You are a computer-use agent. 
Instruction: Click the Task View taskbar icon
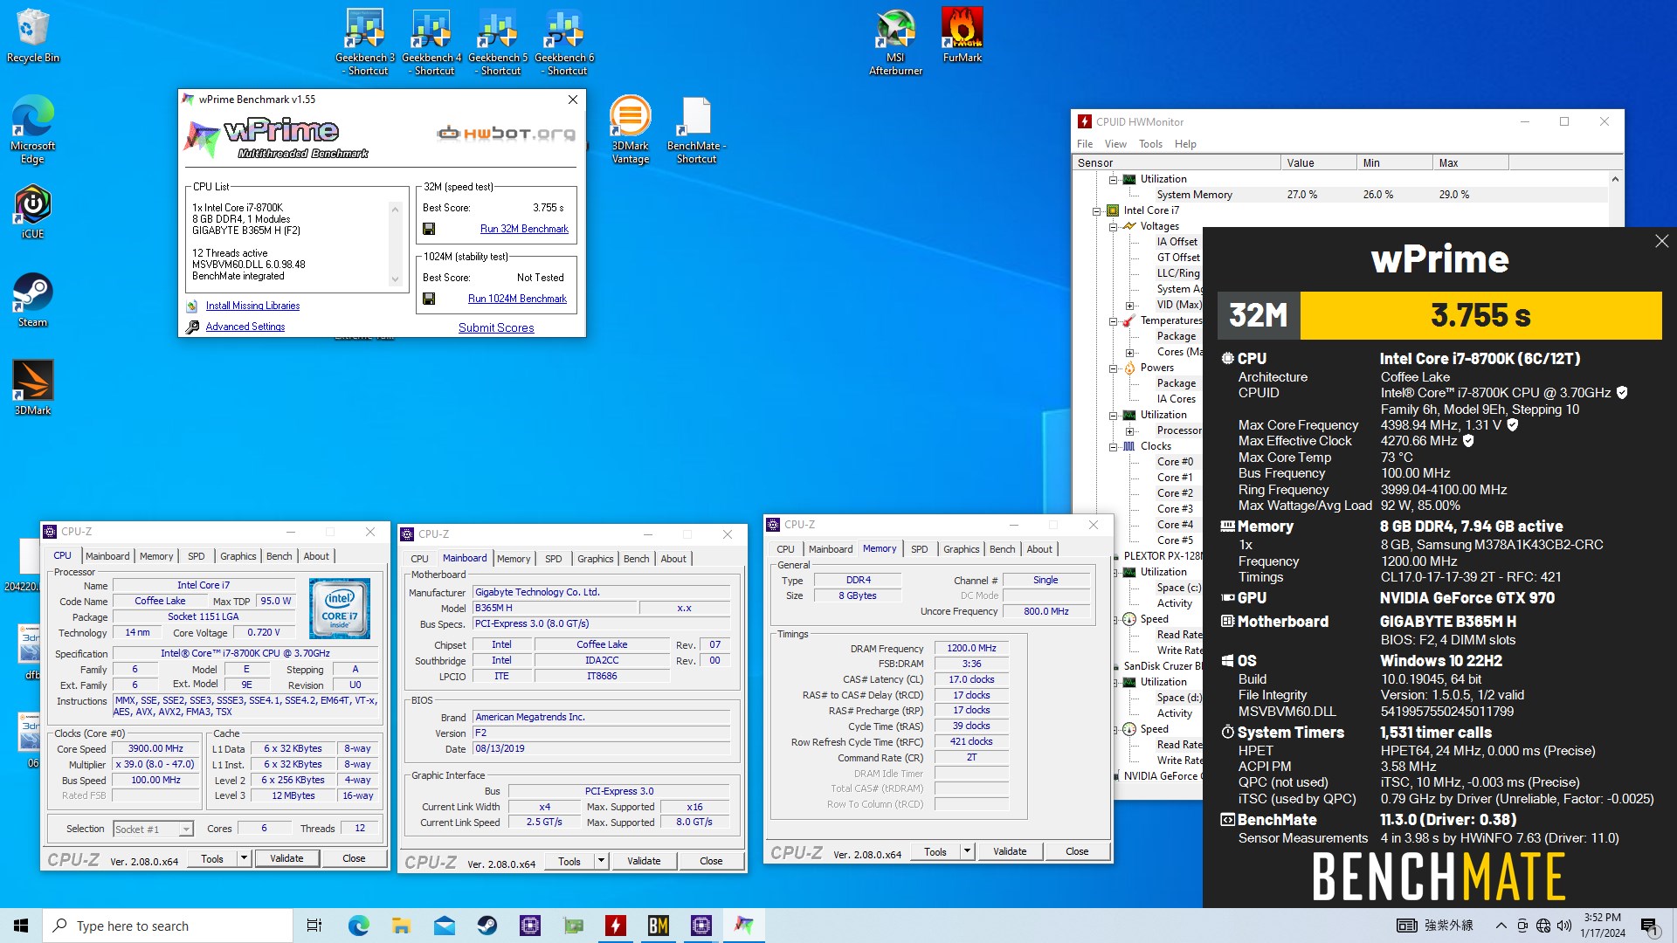click(x=314, y=926)
